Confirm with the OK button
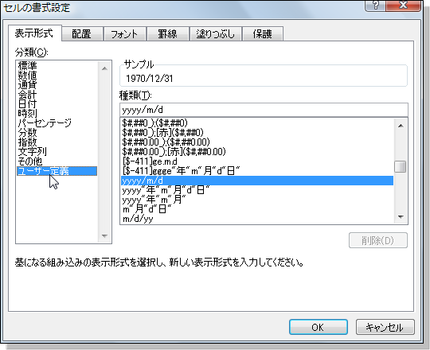Image resolution: width=430 pixels, height=350 pixels. pyautogui.click(x=319, y=327)
